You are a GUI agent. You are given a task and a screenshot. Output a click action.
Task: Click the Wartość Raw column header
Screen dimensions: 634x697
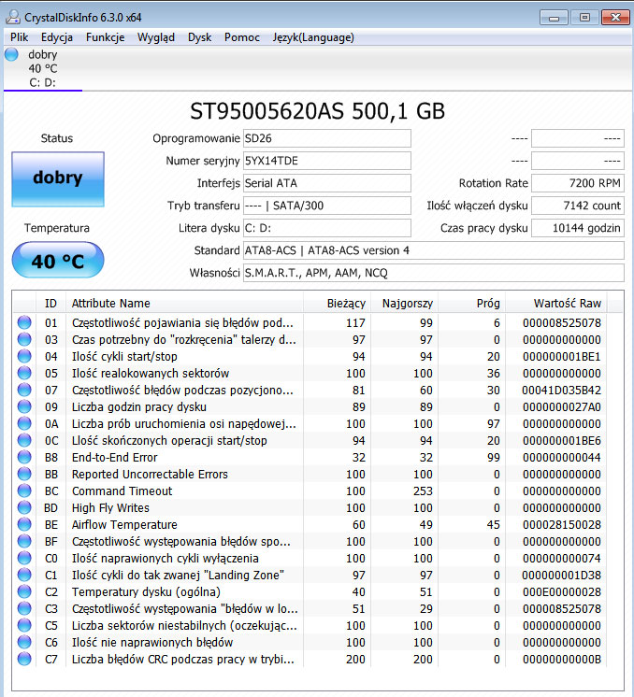556,303
